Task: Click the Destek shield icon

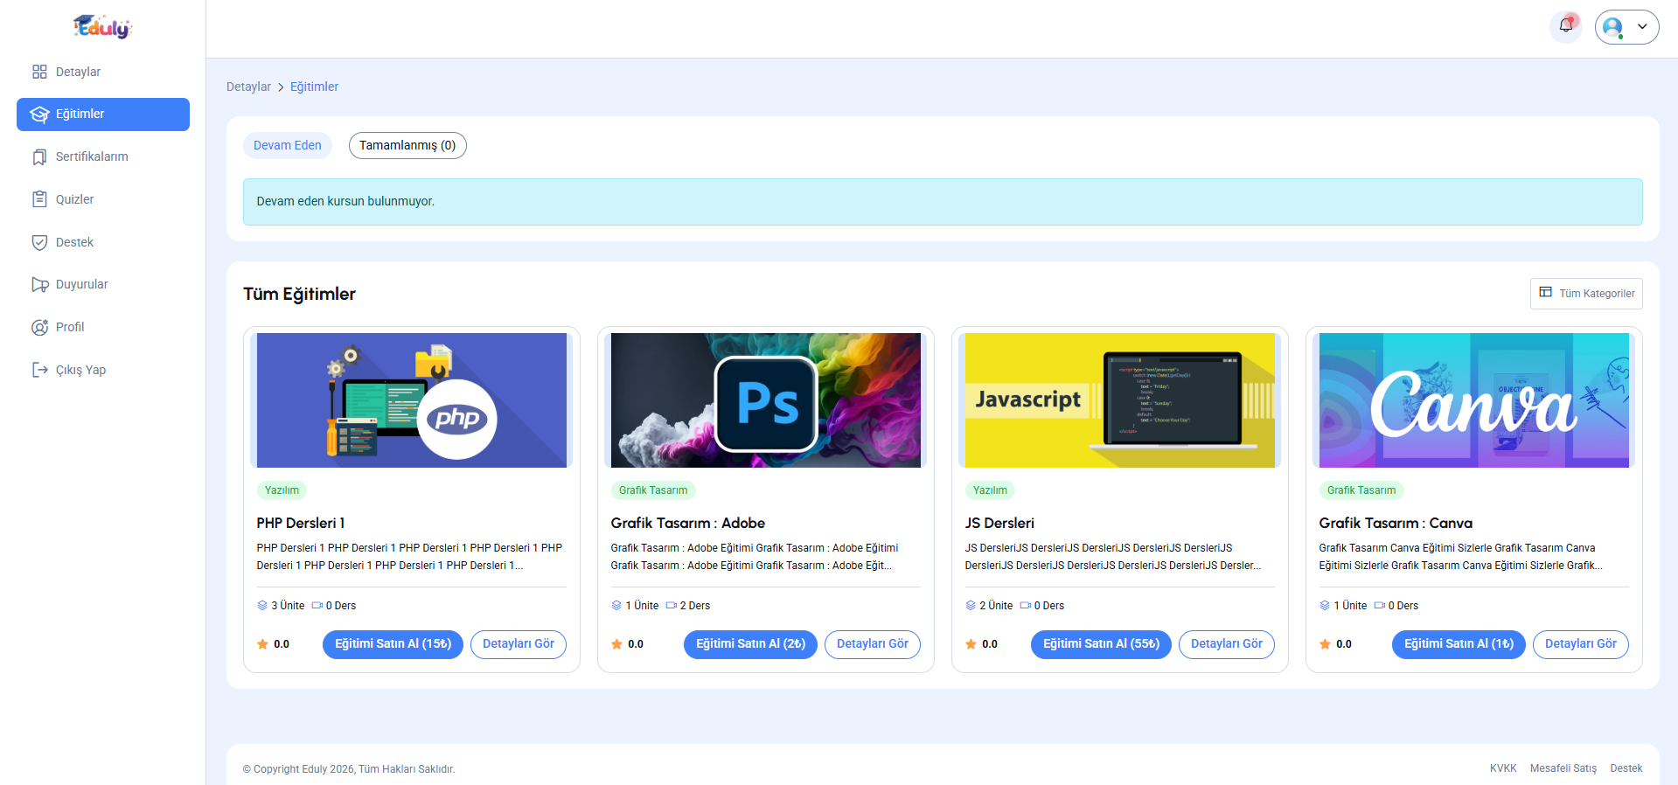Action: (39, 242)
